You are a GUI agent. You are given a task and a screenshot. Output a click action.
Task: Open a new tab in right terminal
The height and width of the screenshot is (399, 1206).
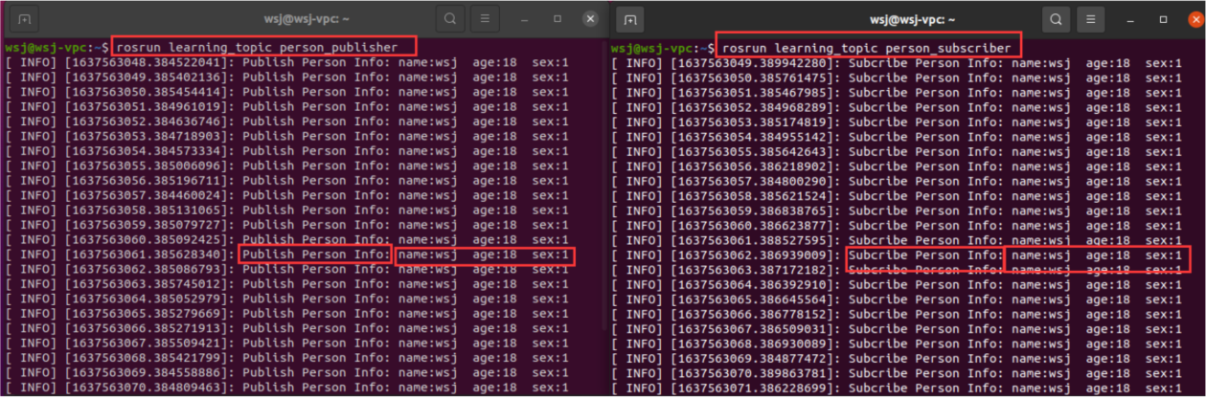pyautogui.click(x=629, y=18)
